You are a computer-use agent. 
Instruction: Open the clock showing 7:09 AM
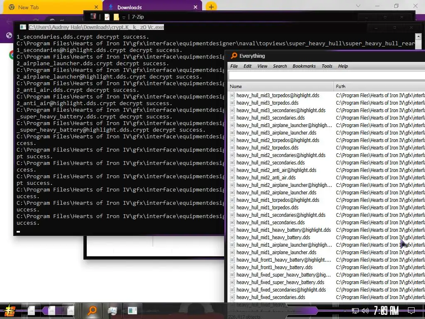386,311
